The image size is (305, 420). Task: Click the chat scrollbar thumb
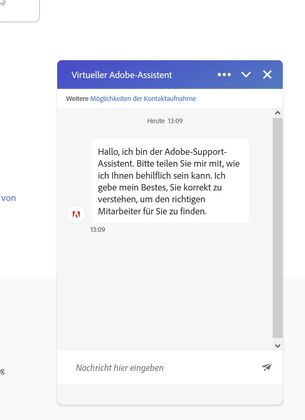(278, 228)
